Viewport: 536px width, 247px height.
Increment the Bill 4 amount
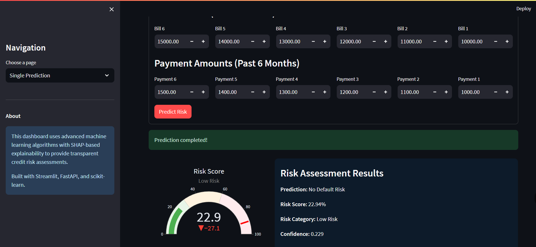(325, 42)
